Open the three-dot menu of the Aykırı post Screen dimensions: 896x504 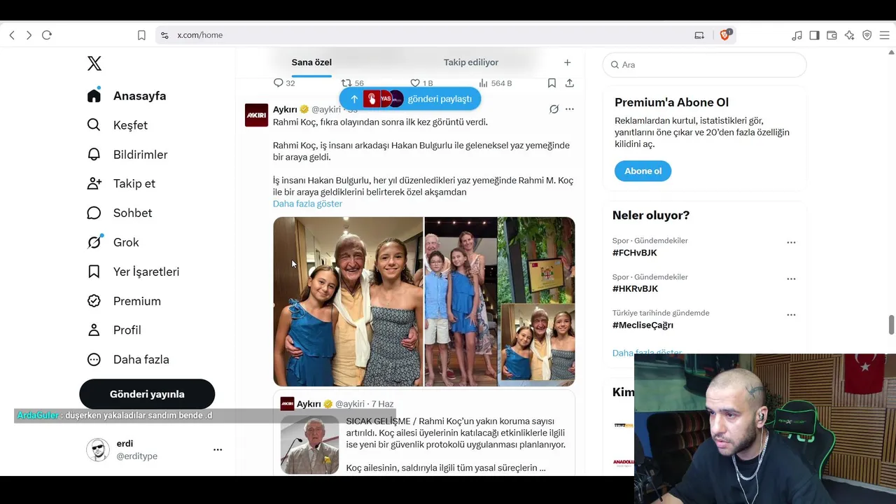pos(570,109)
